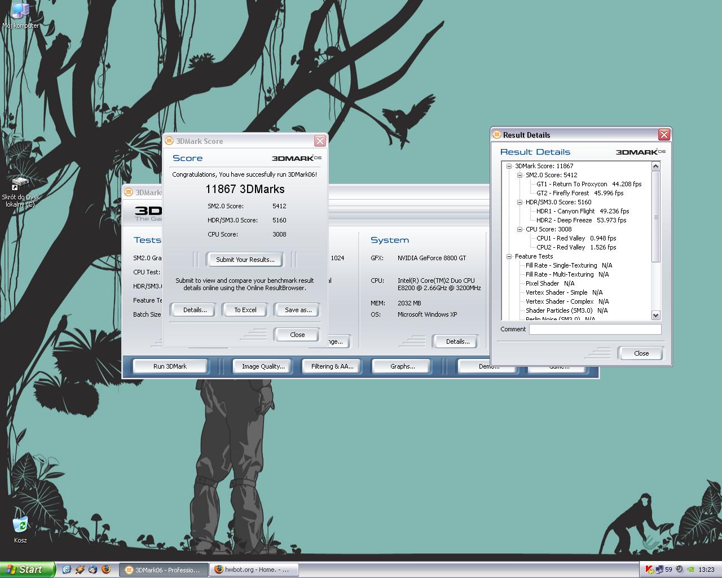Collapse the Feature Tests tree node

[509, 256]
